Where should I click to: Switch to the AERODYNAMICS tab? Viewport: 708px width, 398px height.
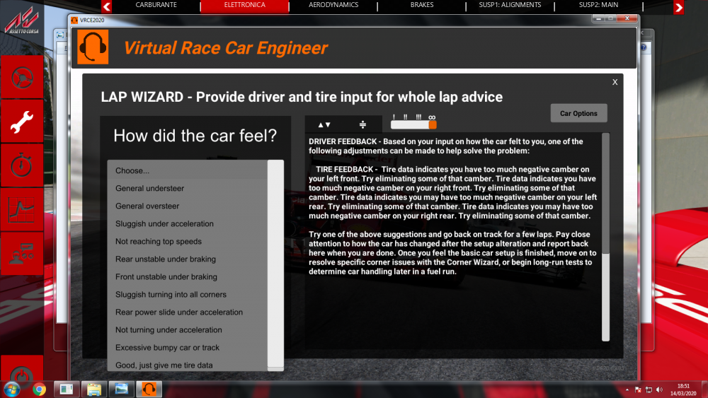333,5
